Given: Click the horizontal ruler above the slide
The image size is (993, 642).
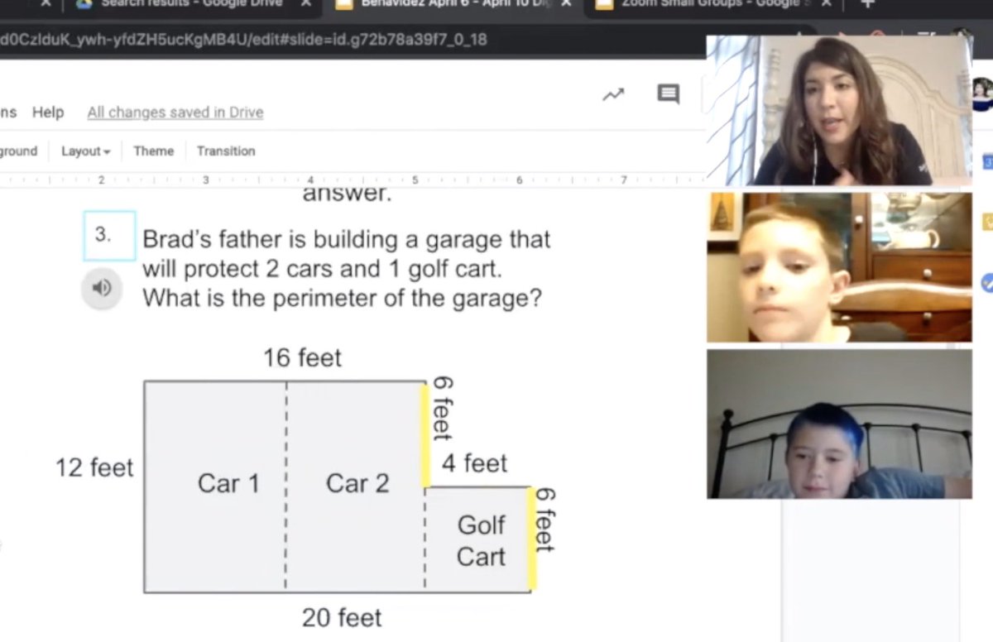Looking at the screenshot, I should (x=352, y=180).
